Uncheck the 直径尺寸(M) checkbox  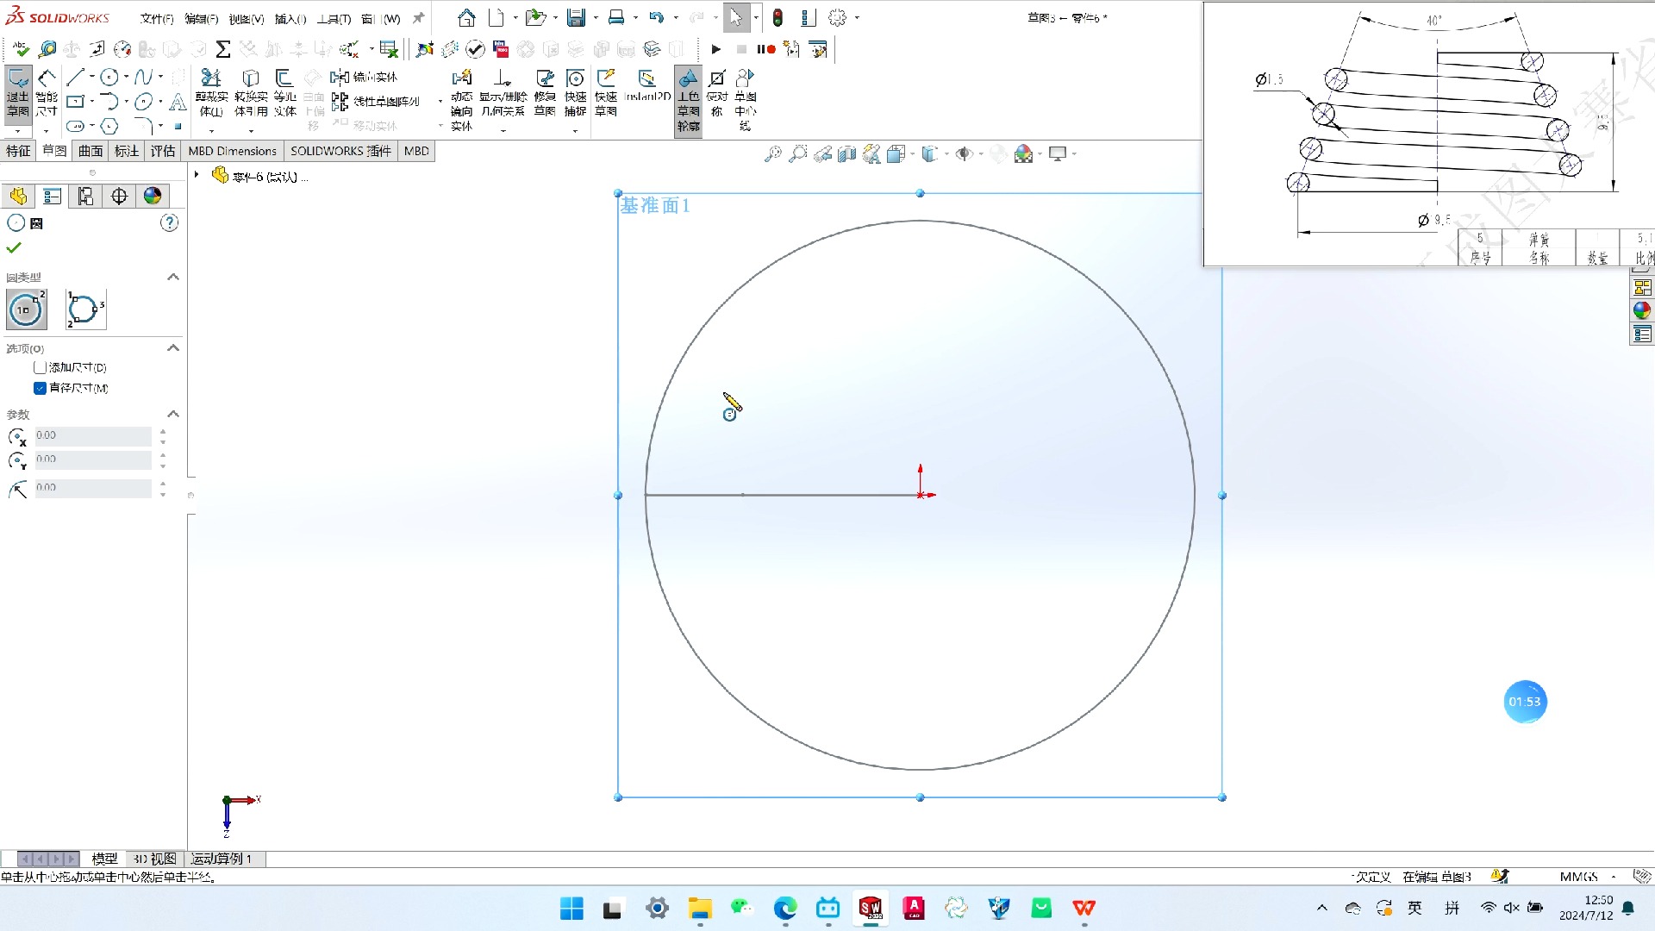coord(40,388)
